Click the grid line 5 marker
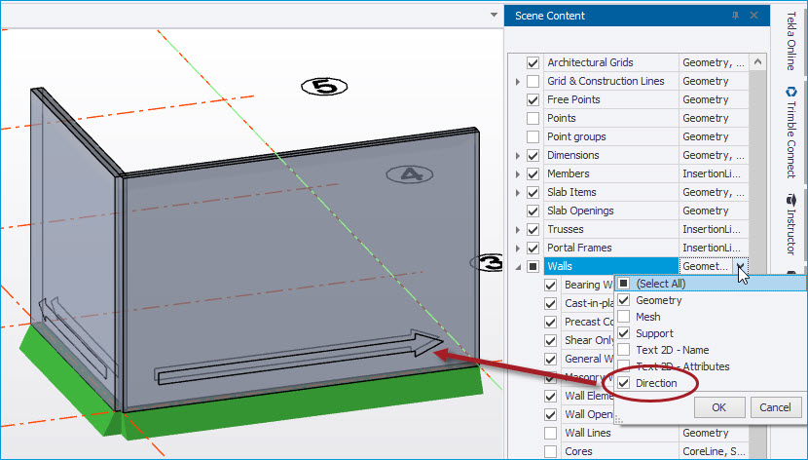Image resolution: width=808 pixels, height=460 pixels. point(324,87)
